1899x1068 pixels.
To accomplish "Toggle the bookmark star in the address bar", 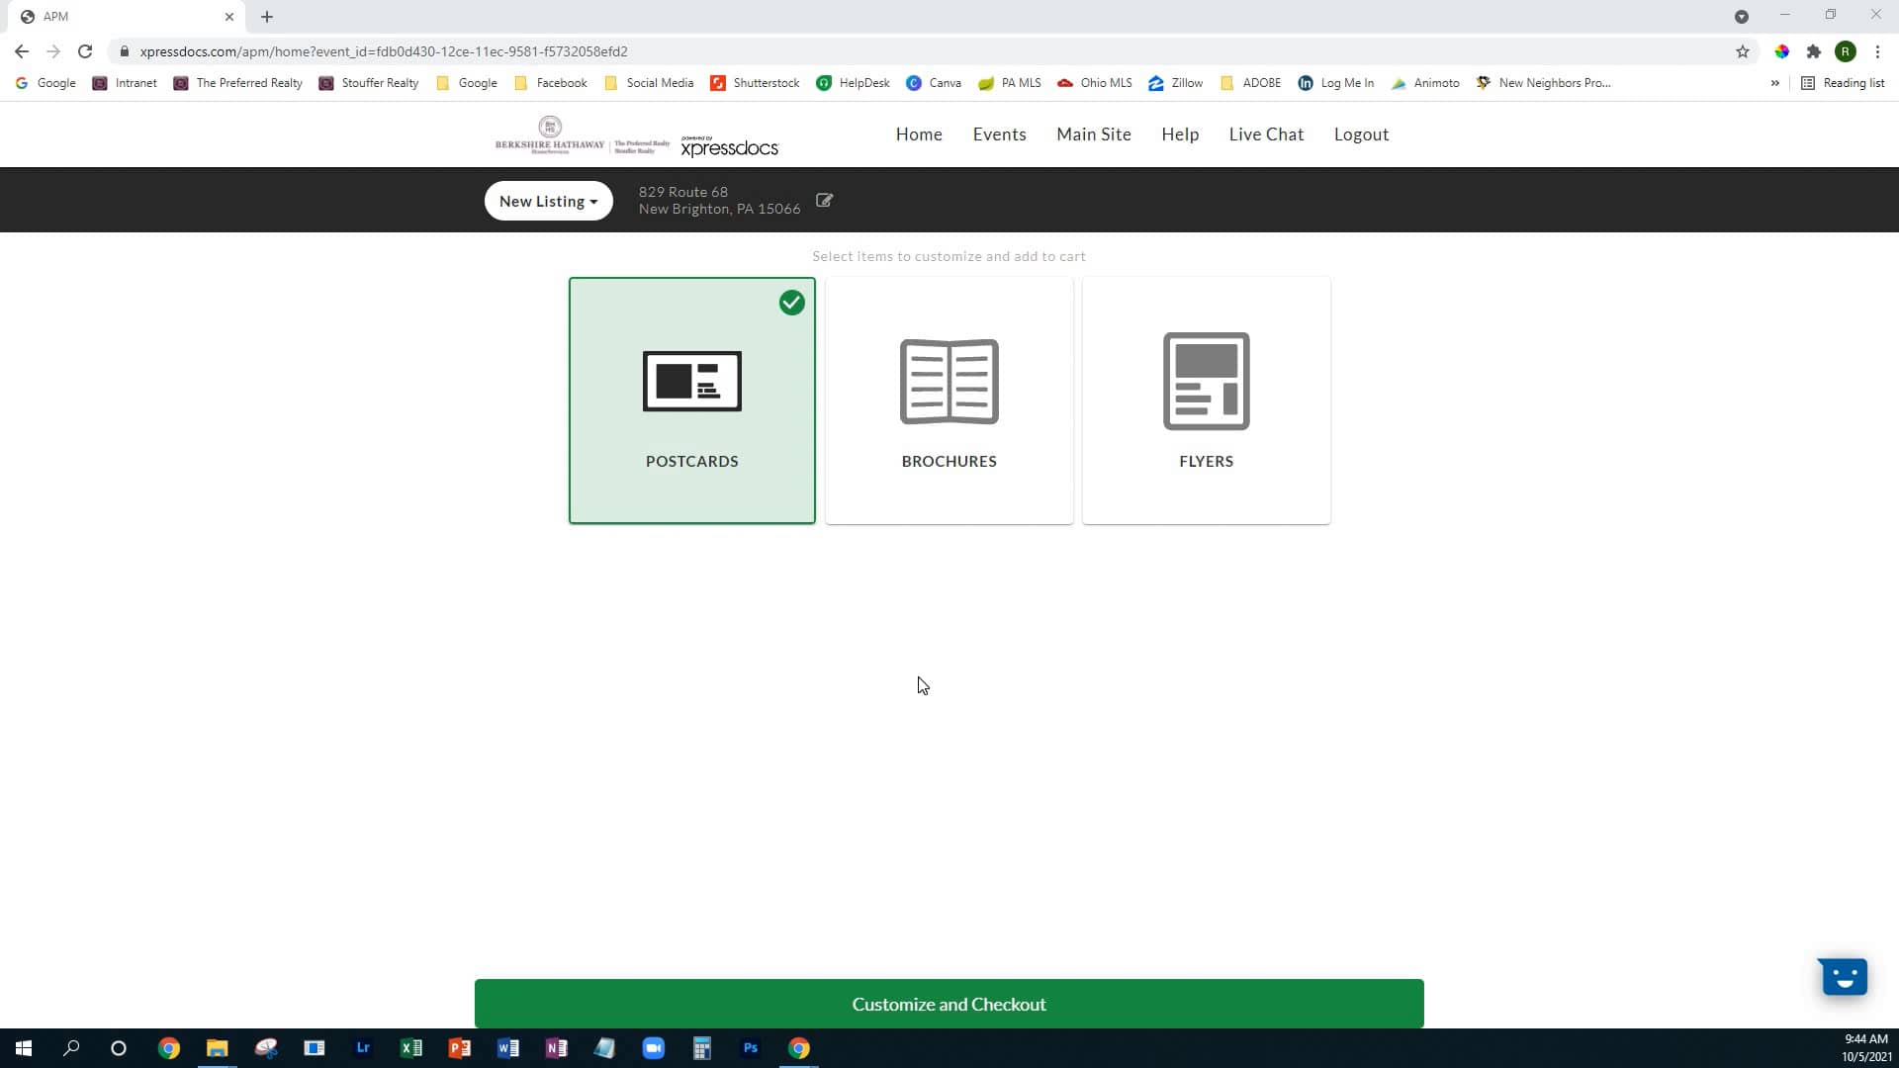I will [x=1743, y=51].
